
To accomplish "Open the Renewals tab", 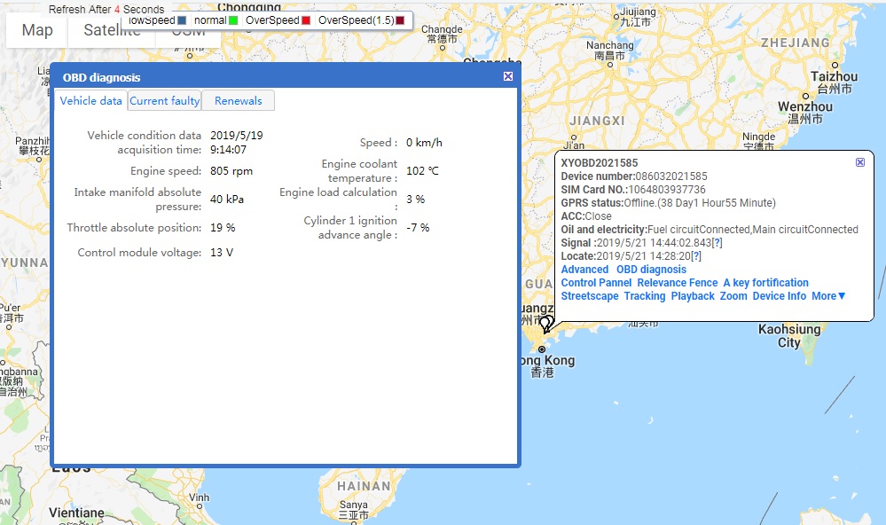I will pyautogui.click(x=239, y=101).
